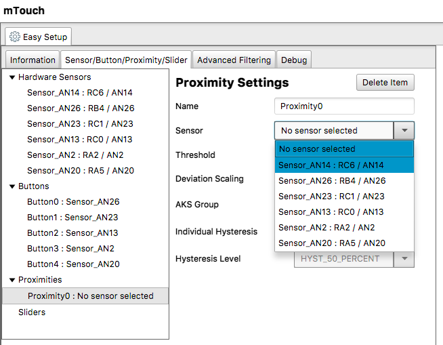The width and height of the screenshot is (443, 345).
Task: Collapse the Buttons tree node
Action: 12,186
